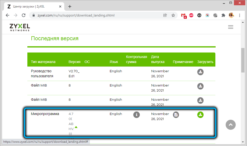This screenshot has width=247, height=146.
Task: Reload the current page
Action: coord(24,15)
